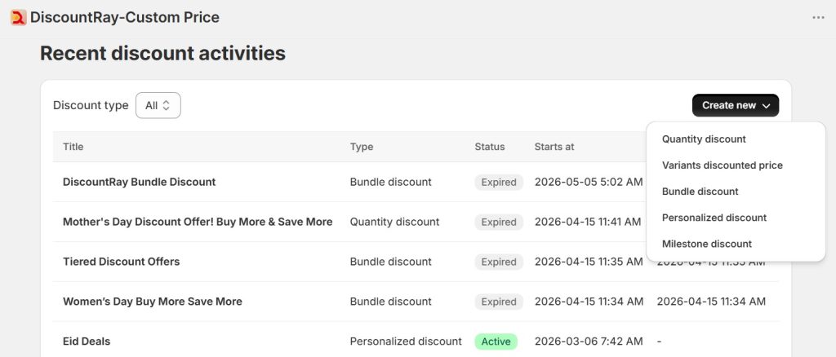Image resolution: width=836 pixels, height=357 pixels.
Task: Click the Status column header
Action: pos(490,147)
